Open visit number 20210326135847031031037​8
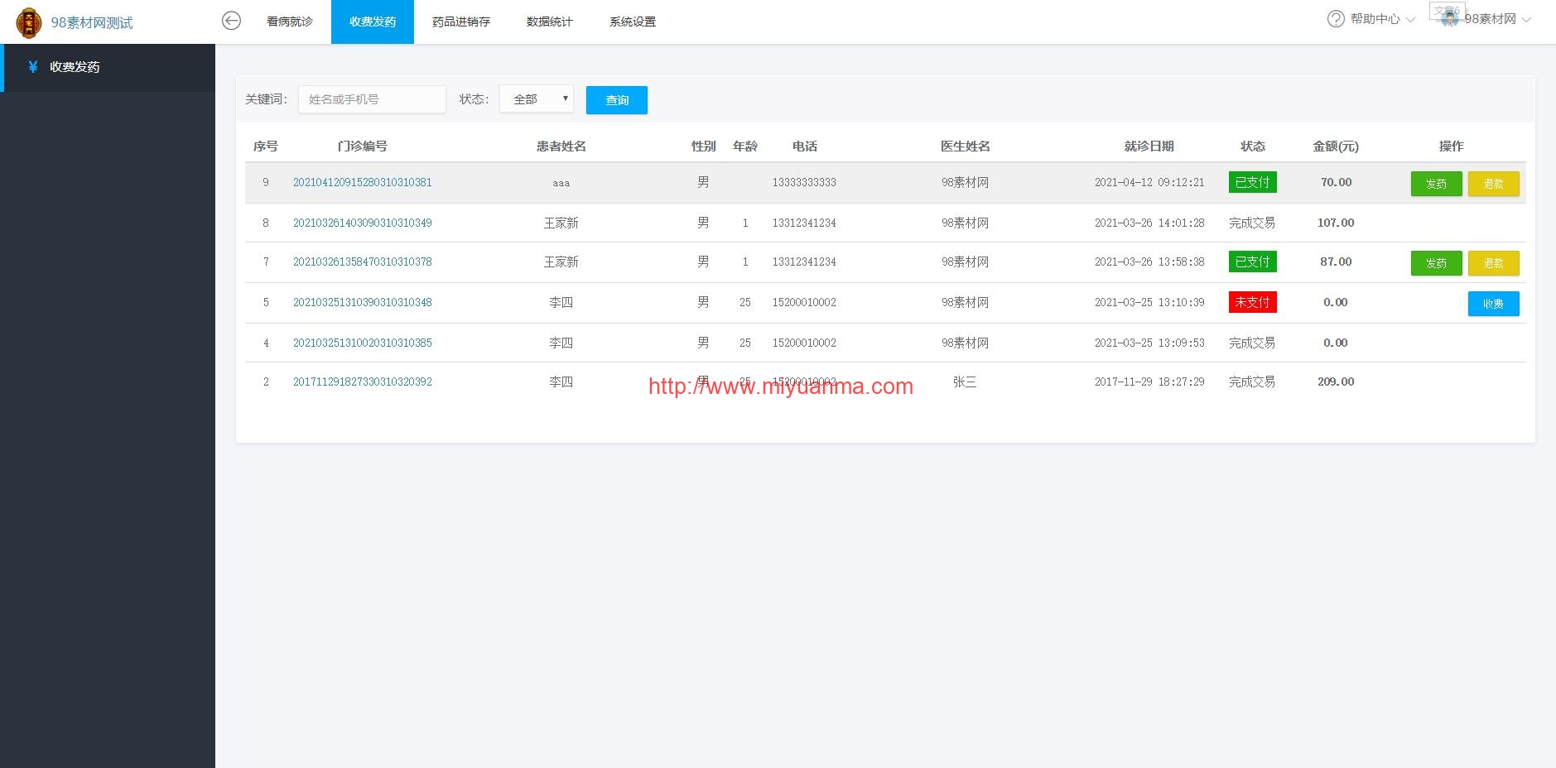Screen dimensions: 1556x768 tap(363, 262)
